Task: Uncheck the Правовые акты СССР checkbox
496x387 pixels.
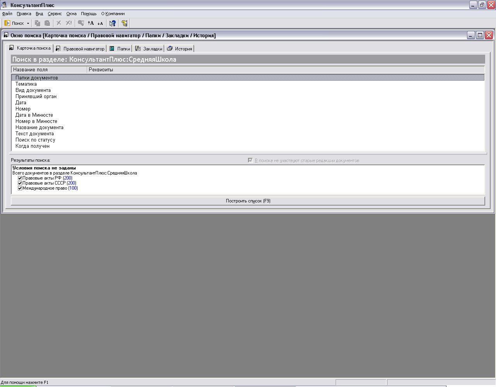Action: [20, 183]
